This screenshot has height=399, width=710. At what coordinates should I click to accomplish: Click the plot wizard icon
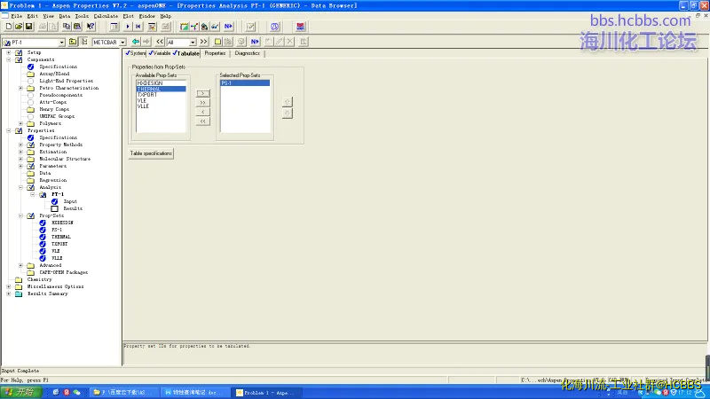250,27
